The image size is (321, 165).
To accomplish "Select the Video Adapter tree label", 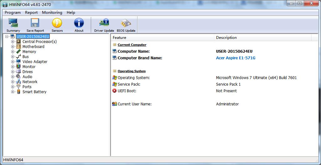I will point(35,62).
